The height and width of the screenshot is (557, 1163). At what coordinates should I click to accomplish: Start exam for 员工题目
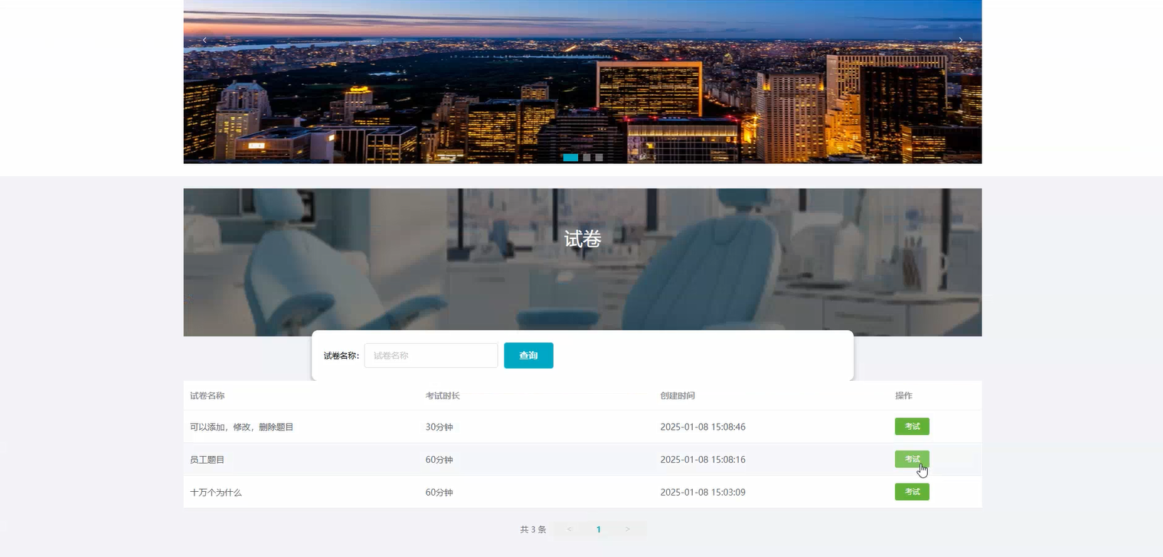[x=912, y=459]
